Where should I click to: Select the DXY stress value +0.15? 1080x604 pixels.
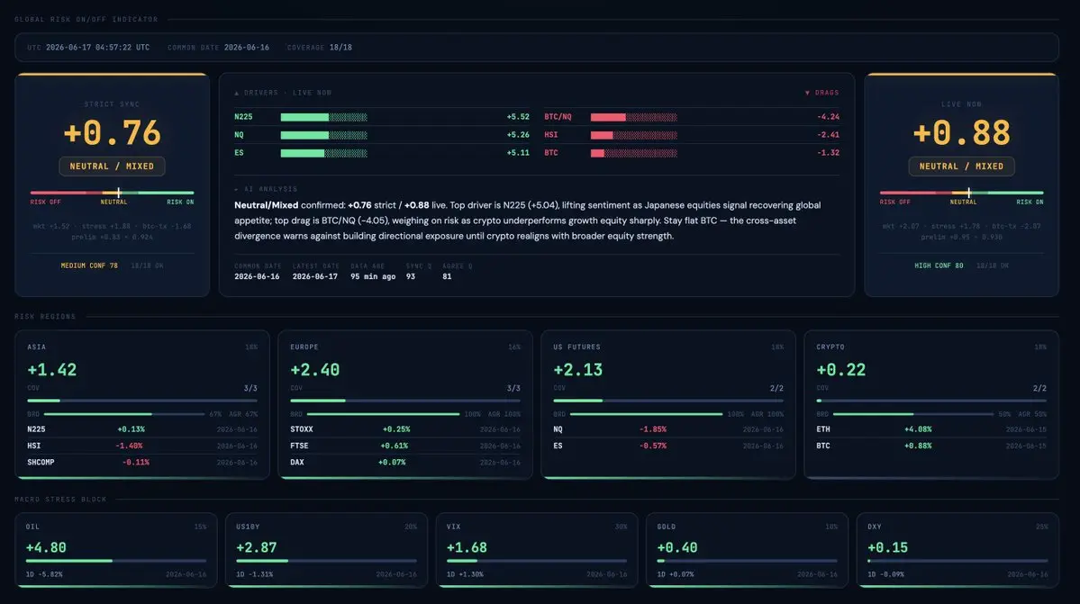click(888, 547)
